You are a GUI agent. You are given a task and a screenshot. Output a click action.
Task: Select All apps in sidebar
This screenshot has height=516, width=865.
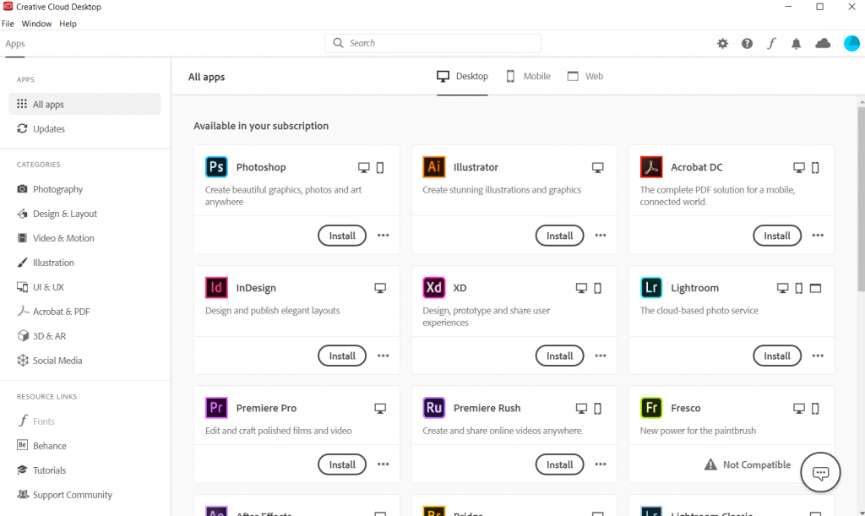pyautogui.click(x=85, y=104)
